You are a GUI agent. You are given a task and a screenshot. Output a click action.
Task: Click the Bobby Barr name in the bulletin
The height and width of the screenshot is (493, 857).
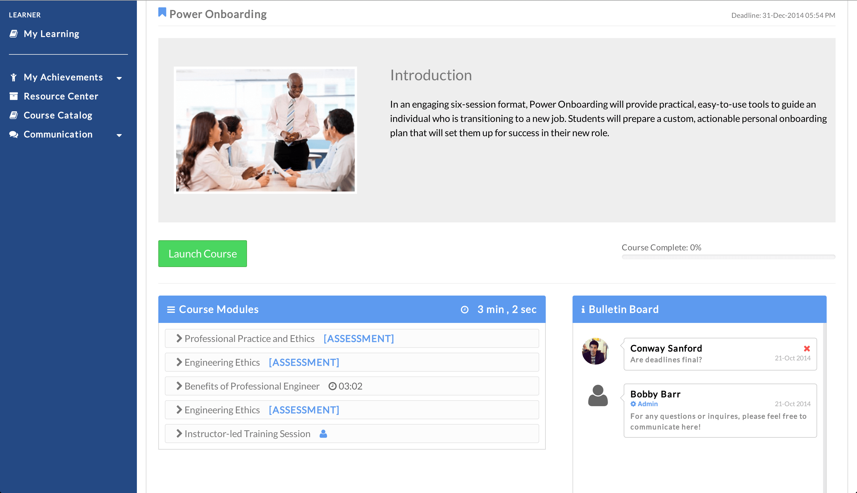click(655, 394)
